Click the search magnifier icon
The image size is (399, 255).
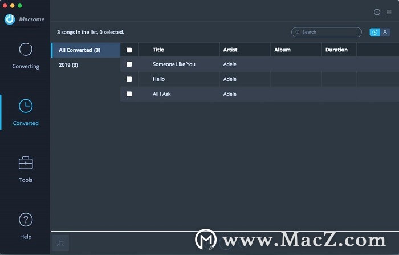(x=297, y=32)
